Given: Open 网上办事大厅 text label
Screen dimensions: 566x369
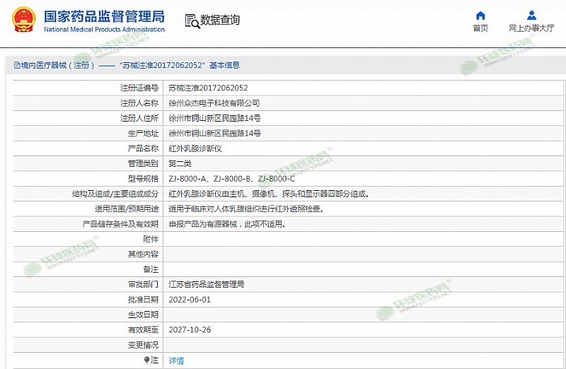Looking at the screenshot, I should [531, 28].
